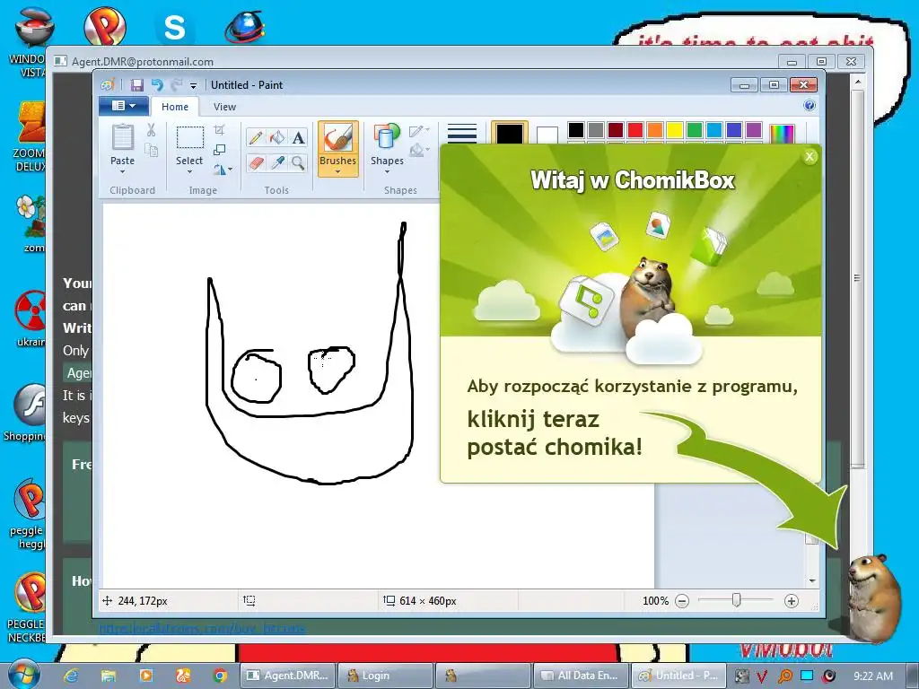Open Windows Media Player taskbar icon
The image size is (919, 689).
coord(145,676)
